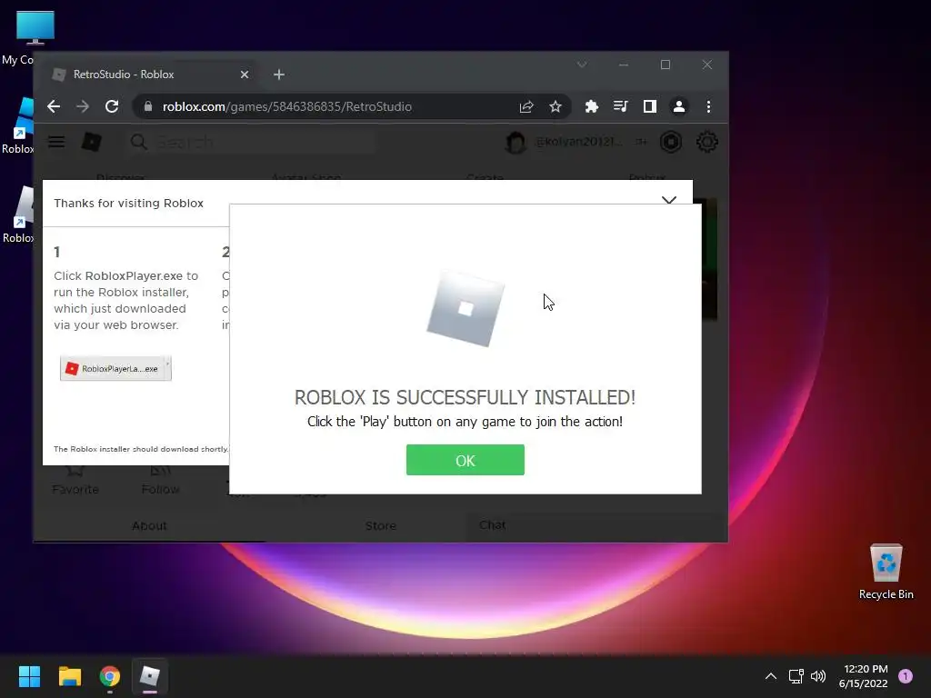Open a new Chrome tab
The height and width of the screenshot is (698, 931).
point(279,75)
